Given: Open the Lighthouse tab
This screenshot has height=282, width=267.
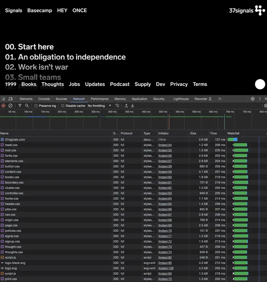Looking at the screenshot, I should coord(181,99).
